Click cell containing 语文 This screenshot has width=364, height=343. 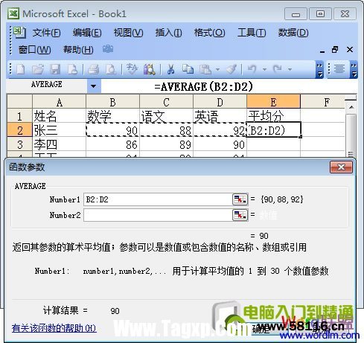click(166, 116)
